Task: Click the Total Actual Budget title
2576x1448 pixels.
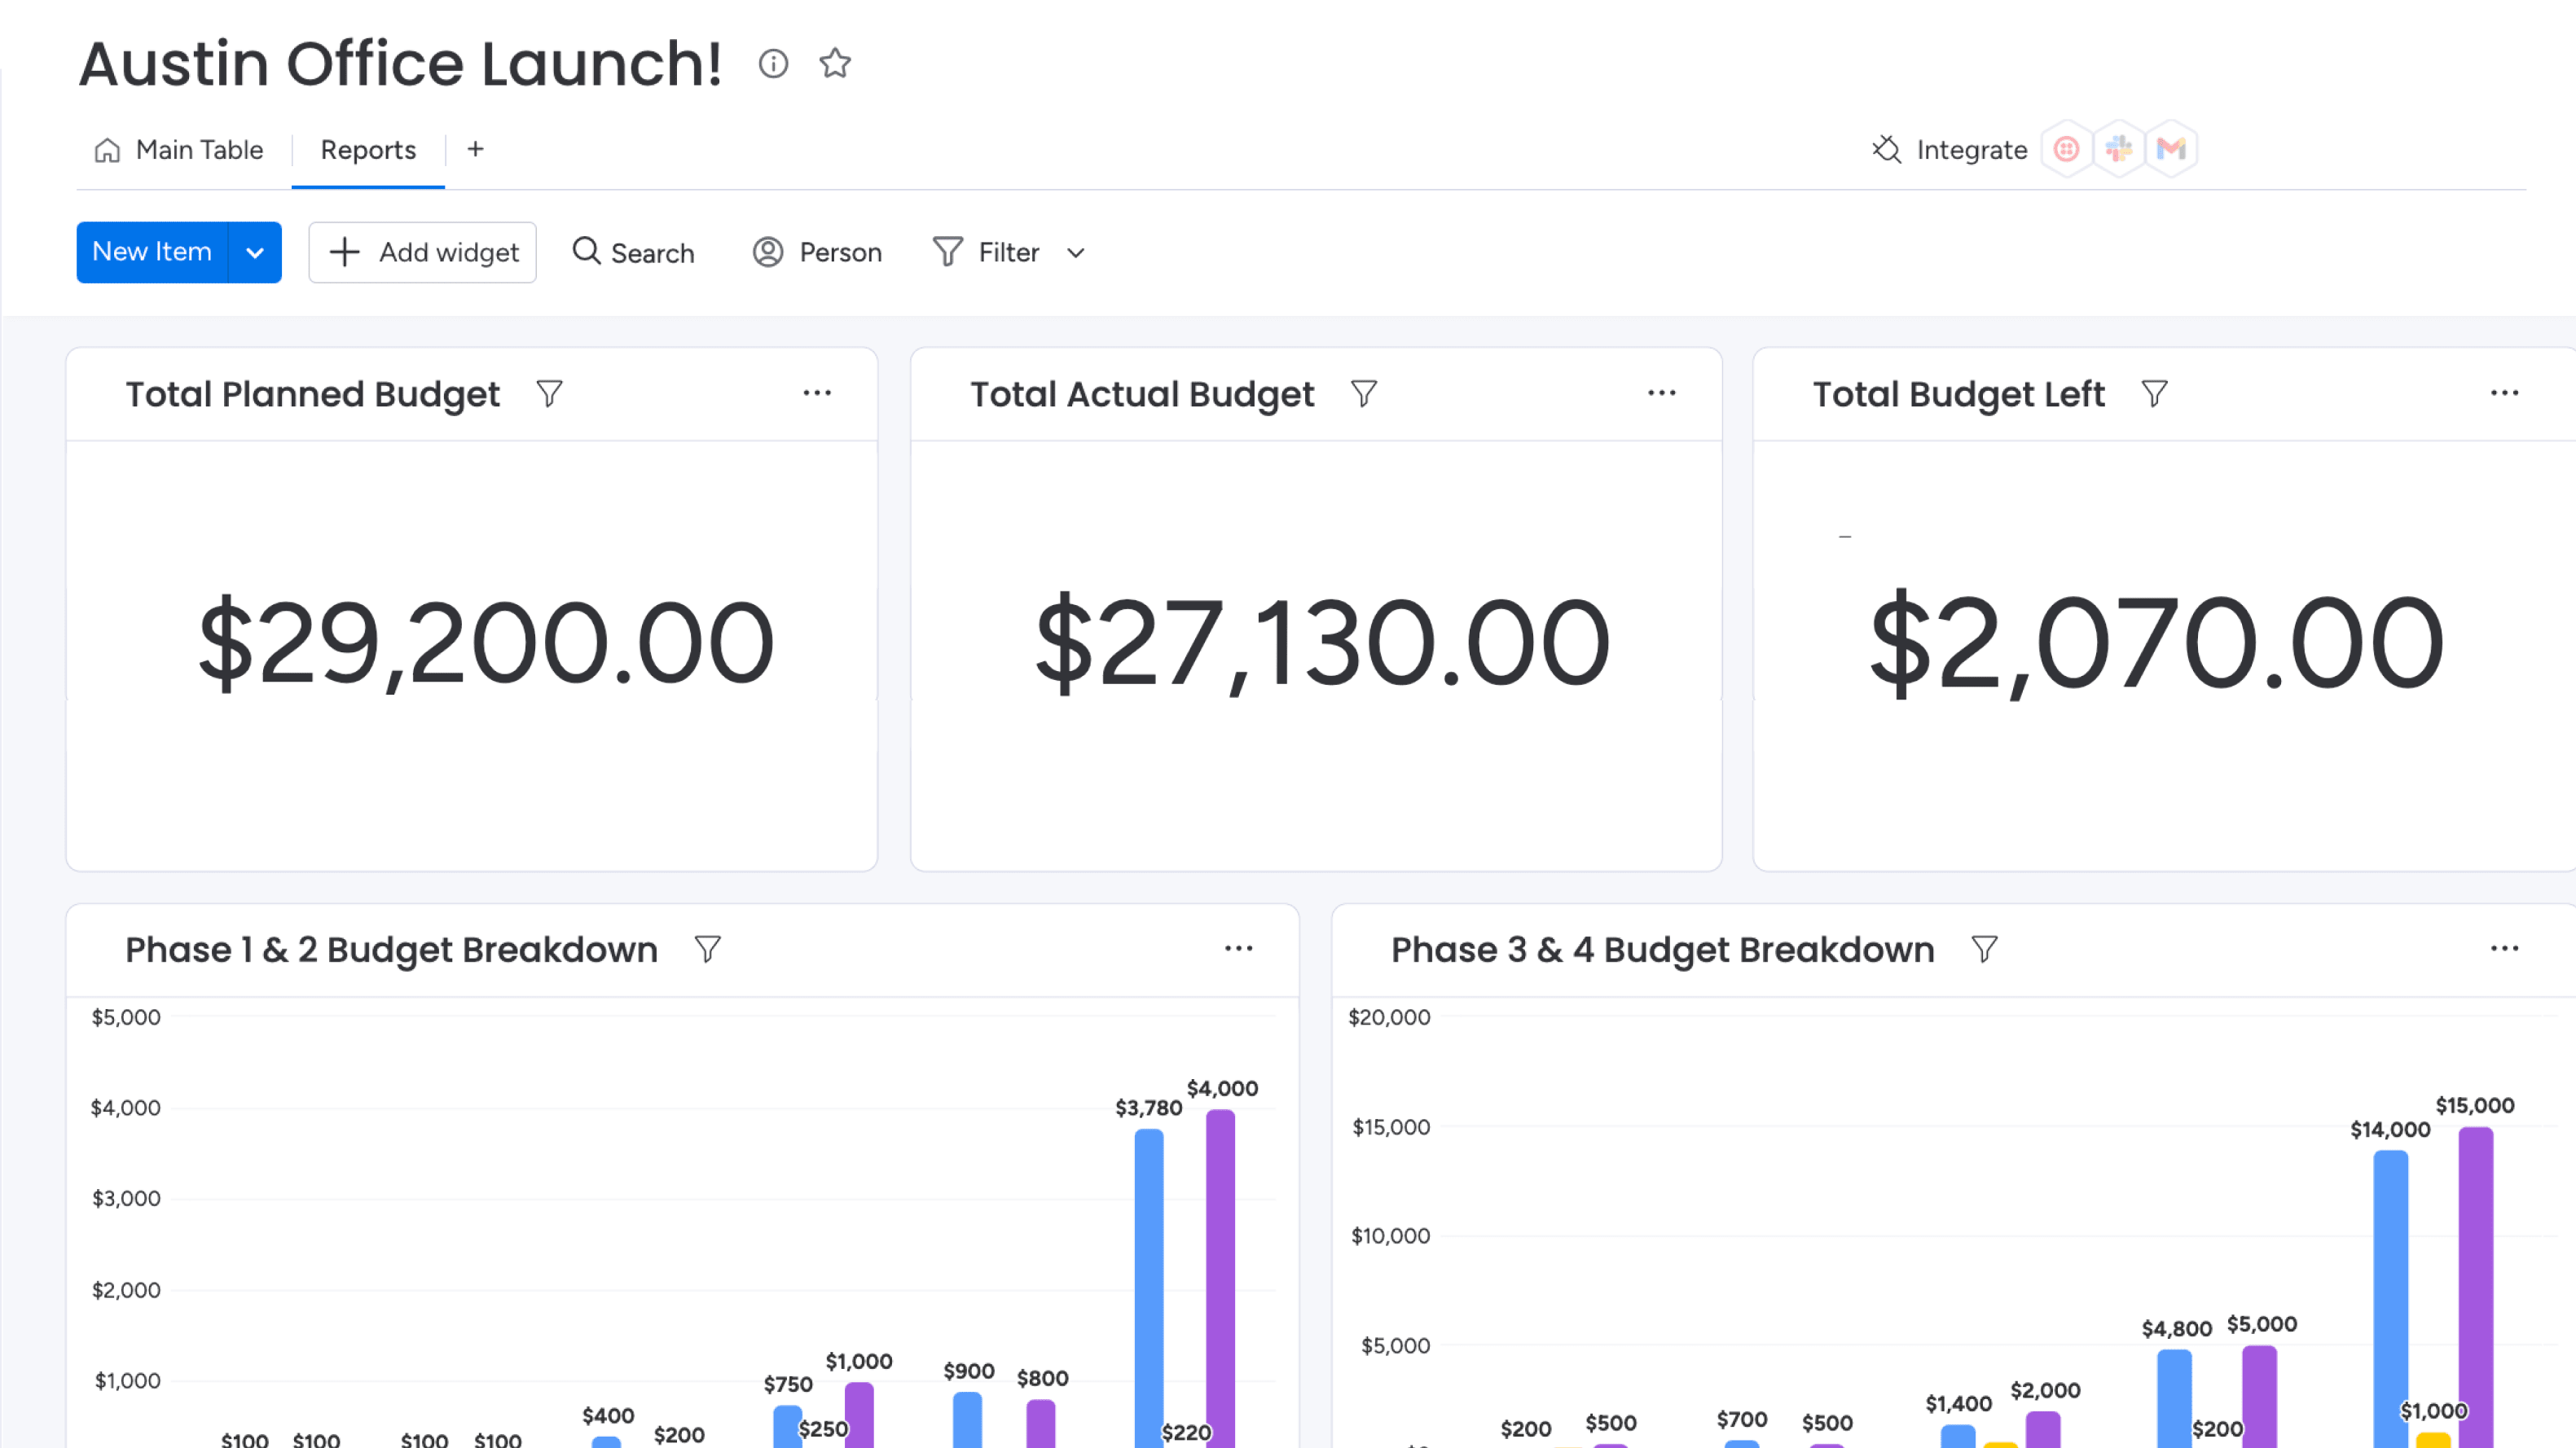Action: [1142, 395]
